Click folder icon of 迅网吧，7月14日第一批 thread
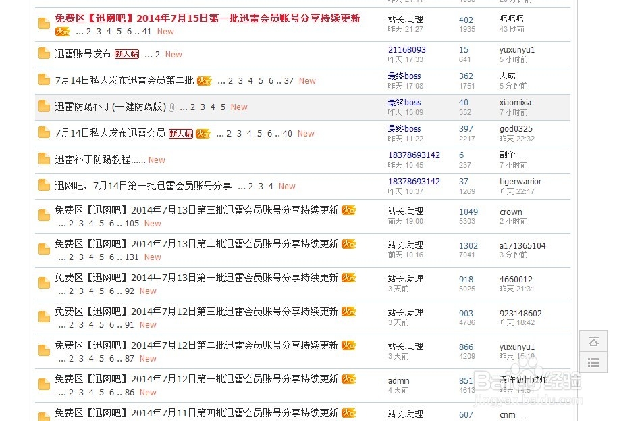Screen dimensions: 617x421 tap(44, 185)
